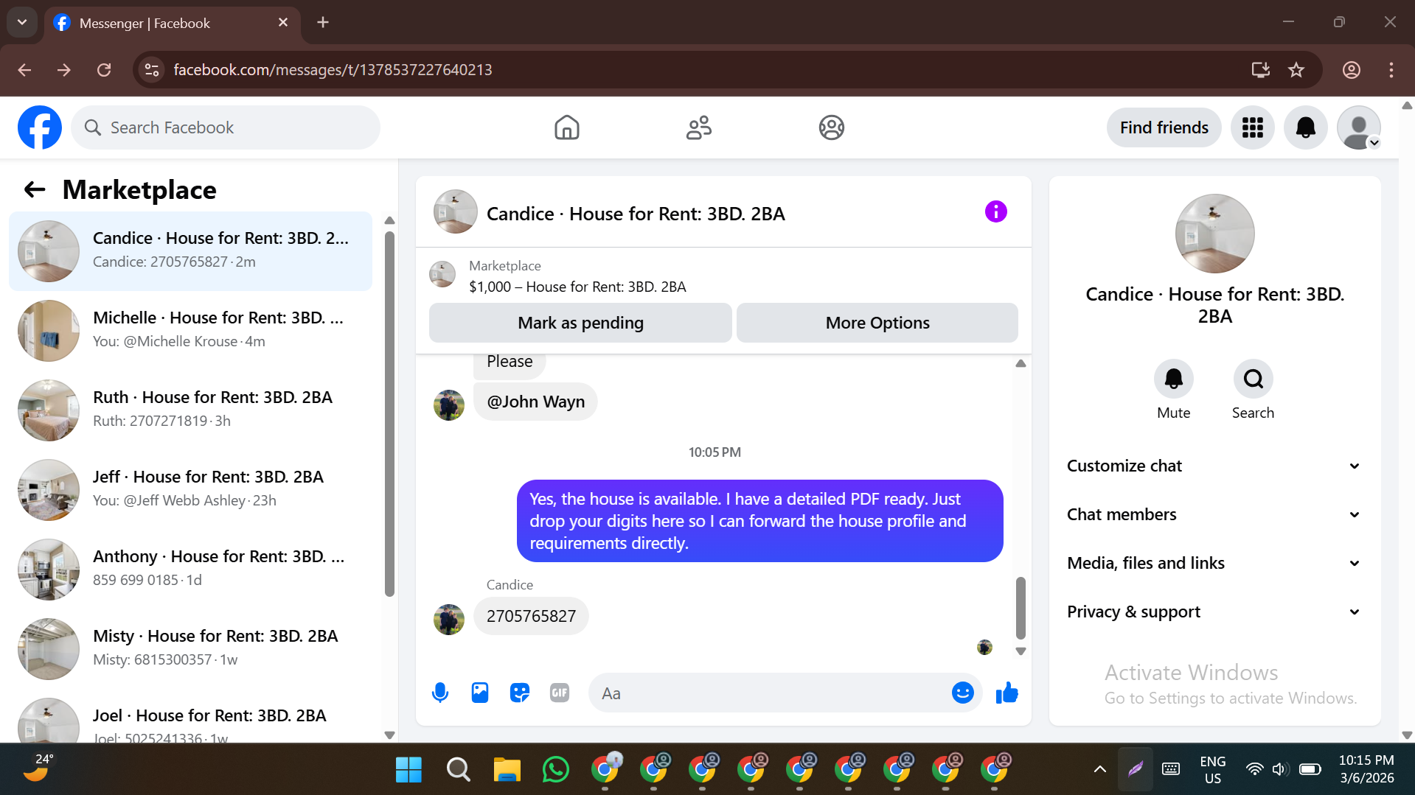Open taskbar Search magnifier
1415x795 pixels.
[x=458, y=769]
